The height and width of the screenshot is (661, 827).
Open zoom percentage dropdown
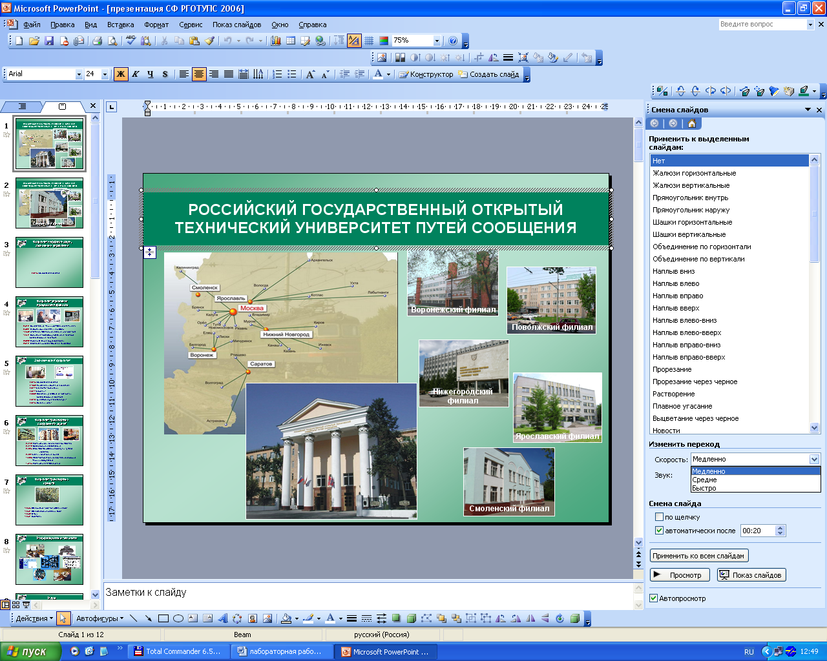[x=437, y=41]
